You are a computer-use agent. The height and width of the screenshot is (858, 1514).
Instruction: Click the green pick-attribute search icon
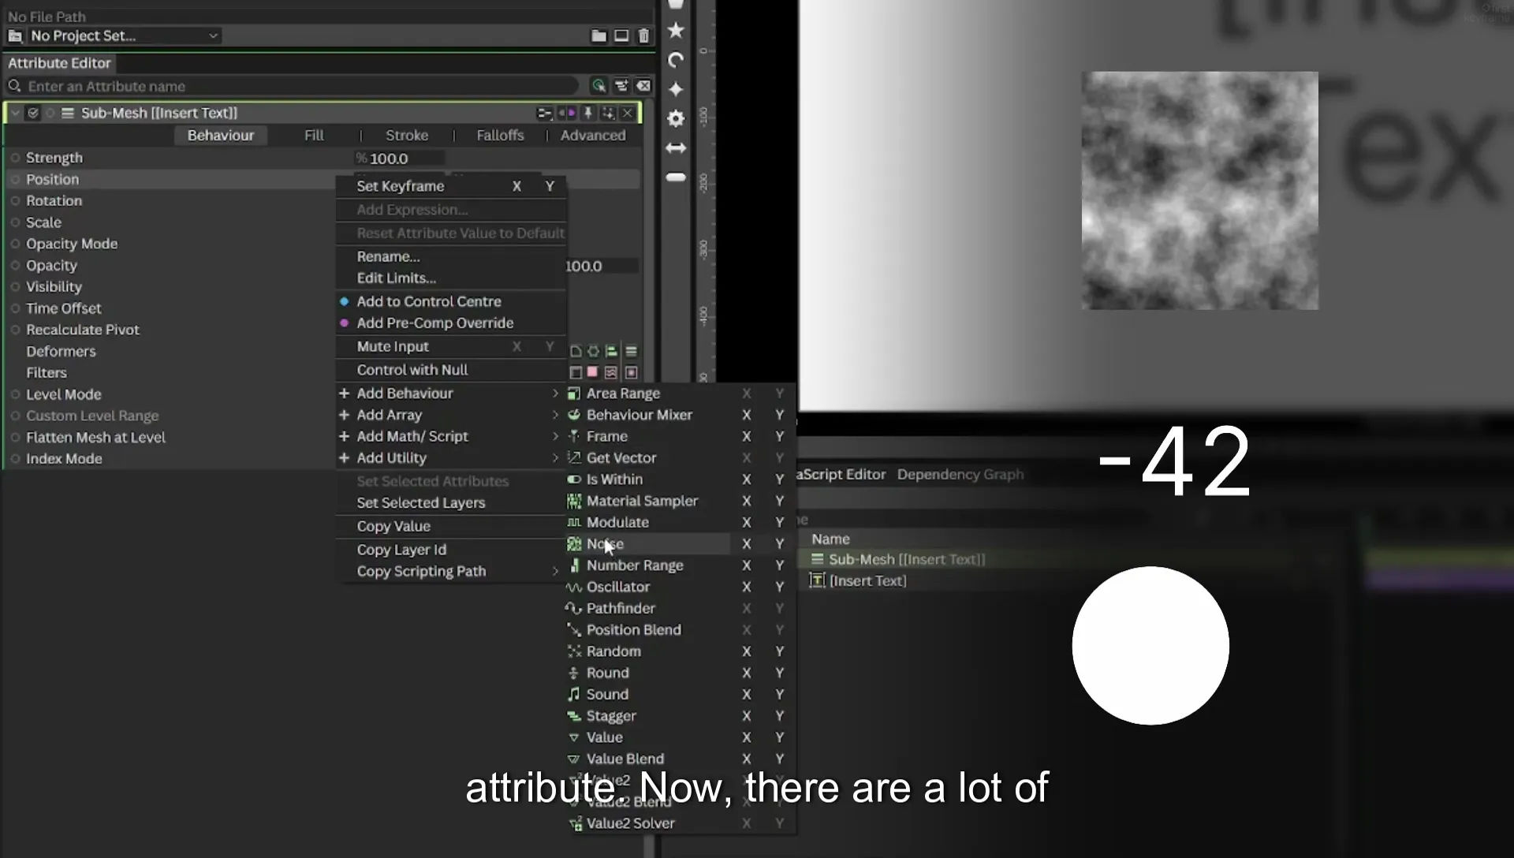(599, 86)
